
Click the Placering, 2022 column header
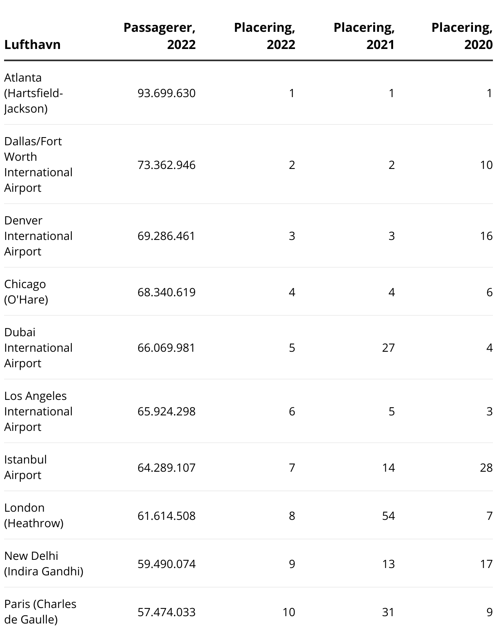pos(264,36)
